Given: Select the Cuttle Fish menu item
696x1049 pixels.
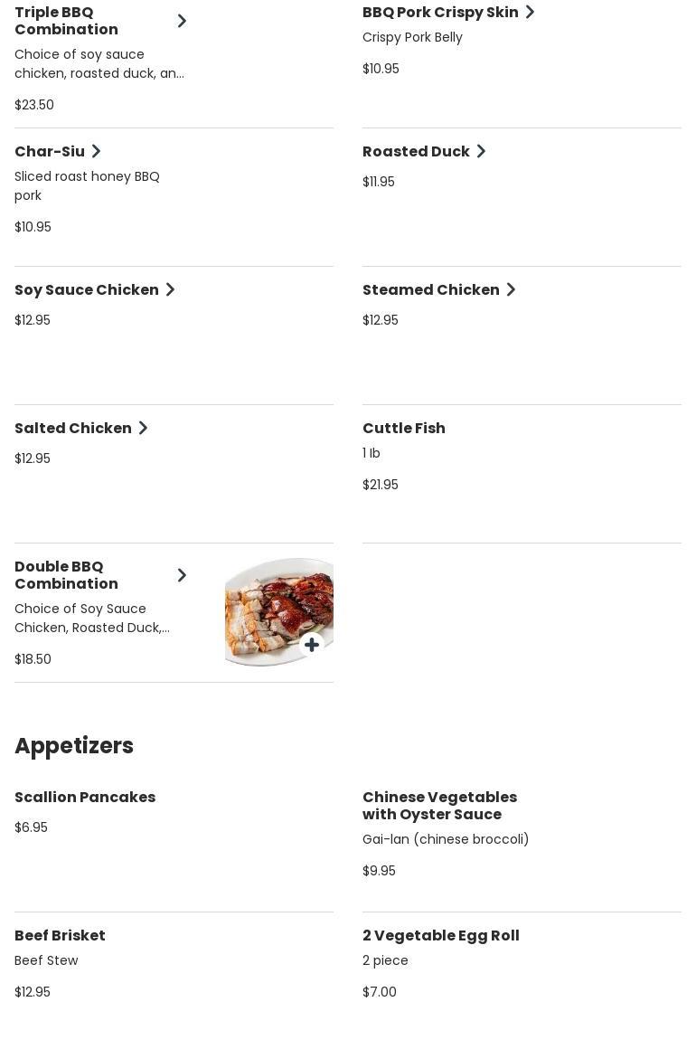Looking at the screenshot, I should click(x=404, y=428).
